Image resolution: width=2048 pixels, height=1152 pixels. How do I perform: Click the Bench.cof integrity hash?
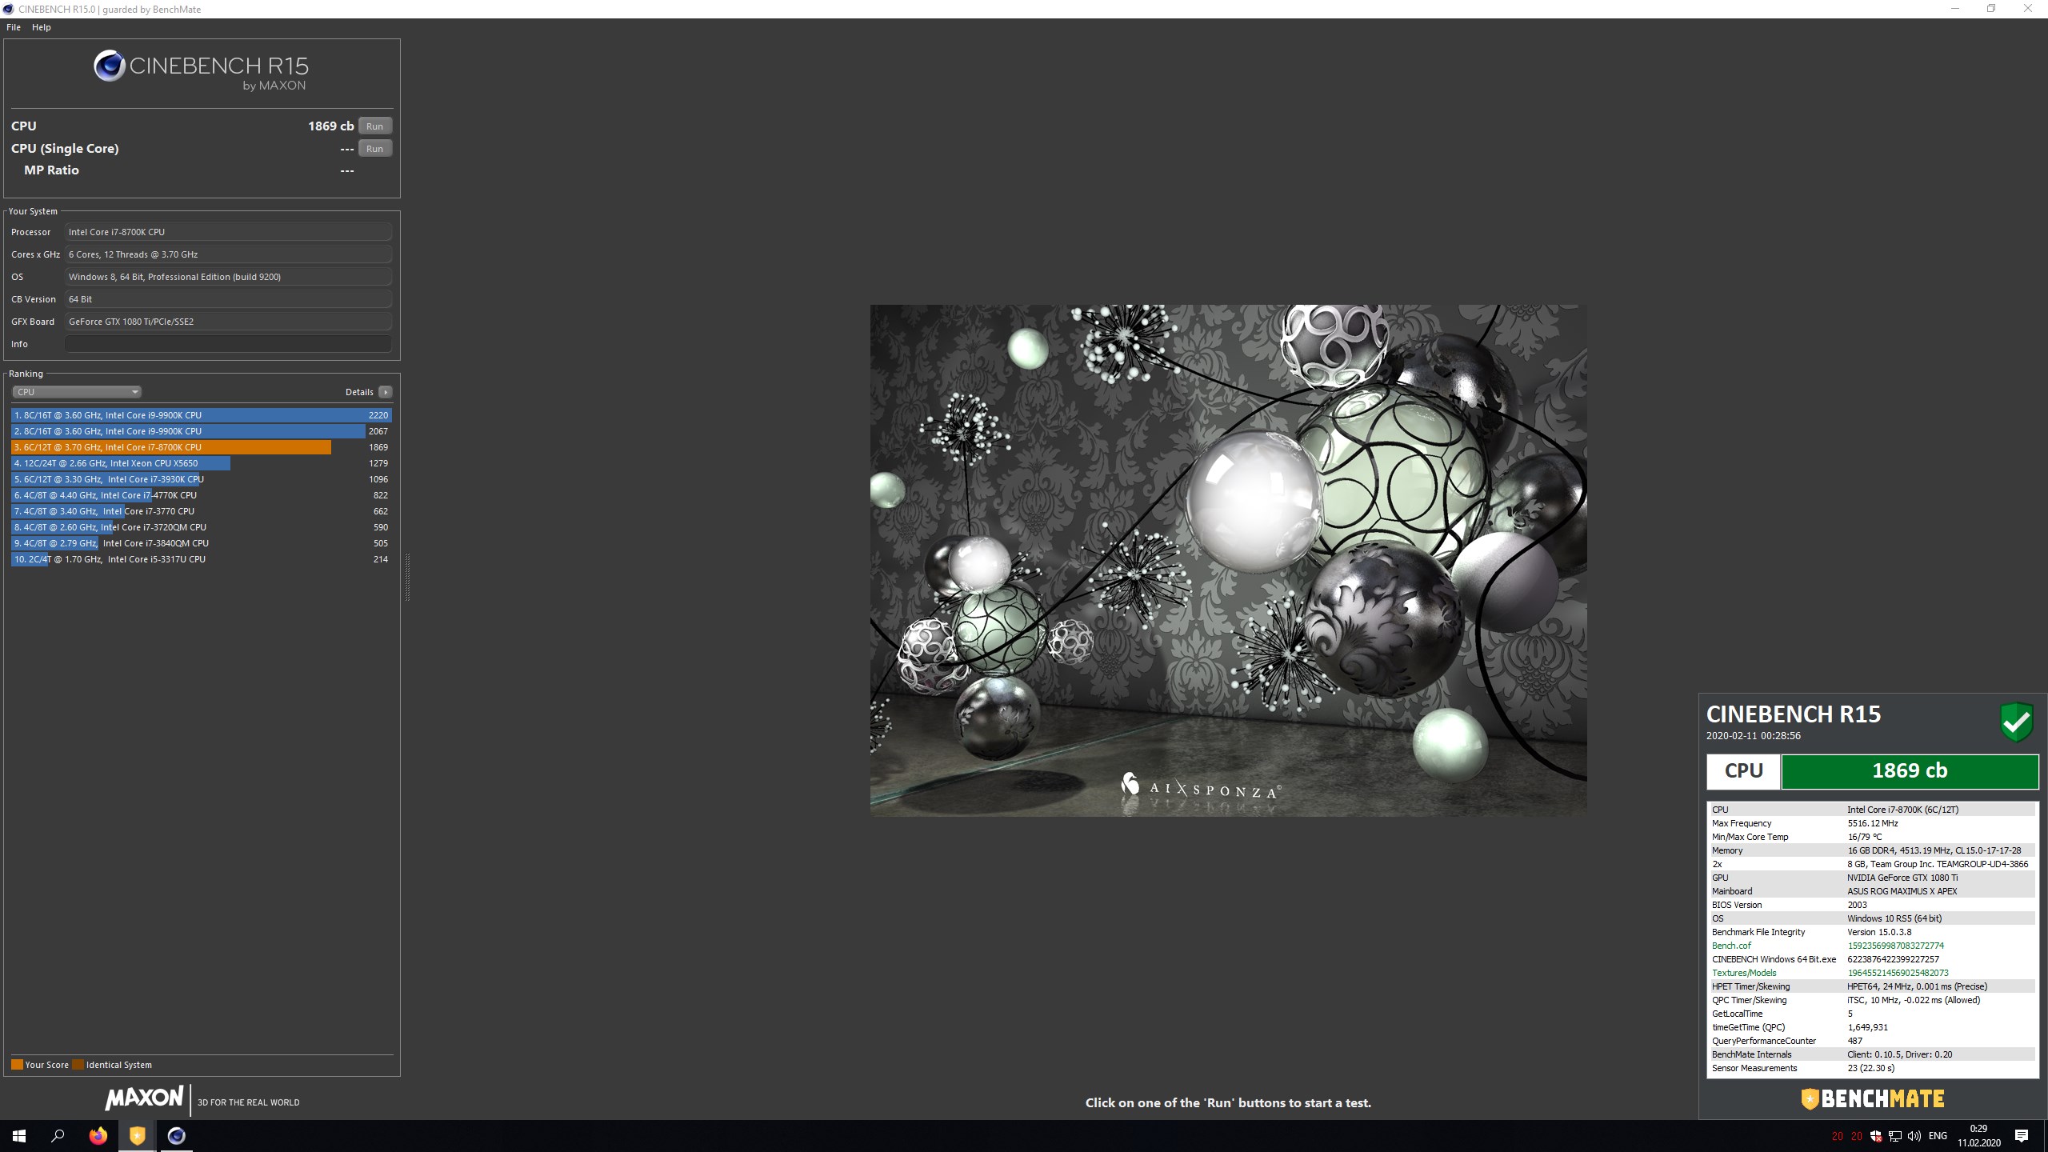(x=1895, y=946)
